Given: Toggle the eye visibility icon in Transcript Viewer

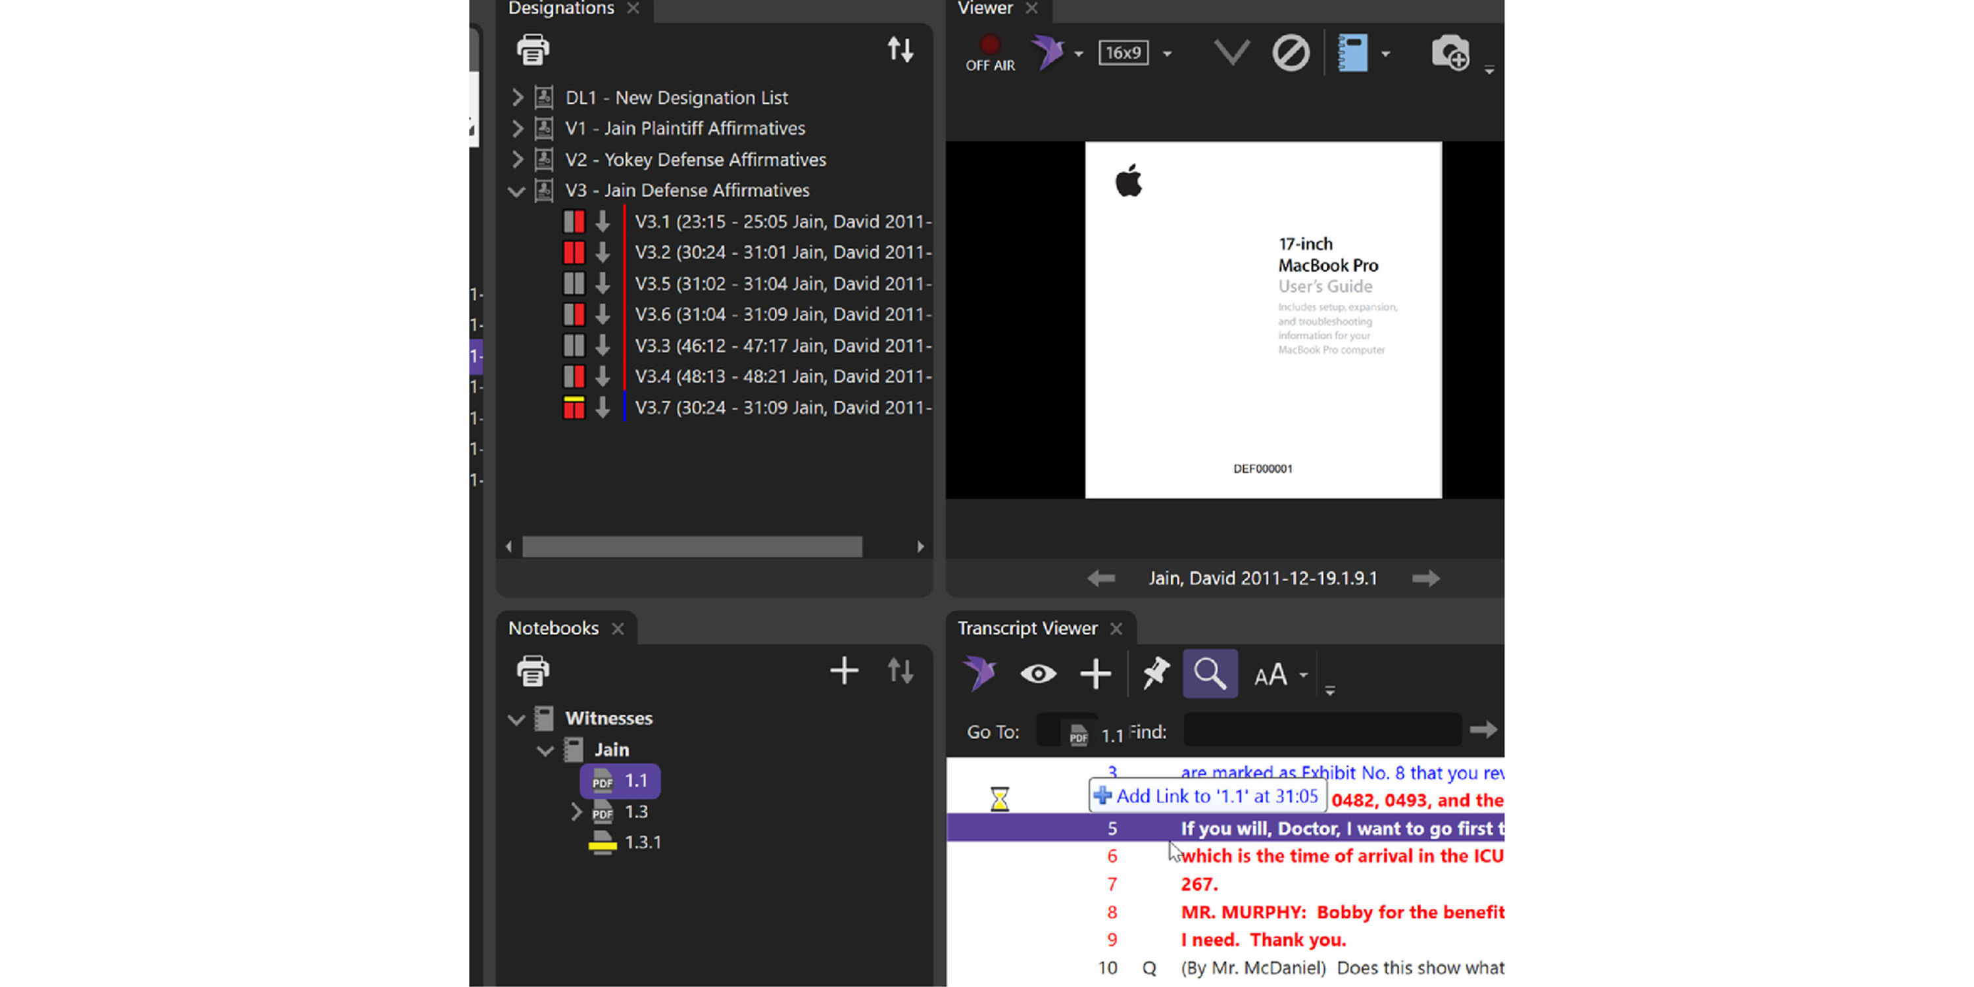Looking at the screenshot, I should point(1039,673).
